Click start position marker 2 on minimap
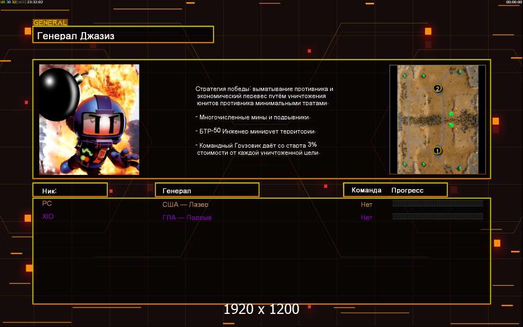 [x=437, y=88]
